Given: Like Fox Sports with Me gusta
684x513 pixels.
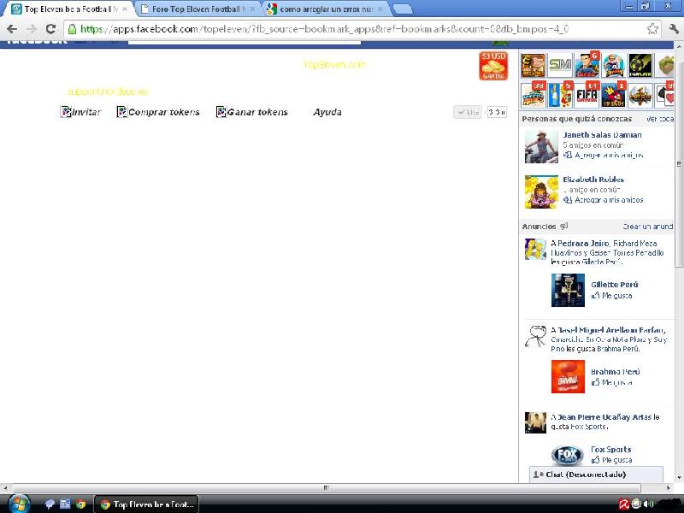Looking at the screenshot, I should coord(616,460).
